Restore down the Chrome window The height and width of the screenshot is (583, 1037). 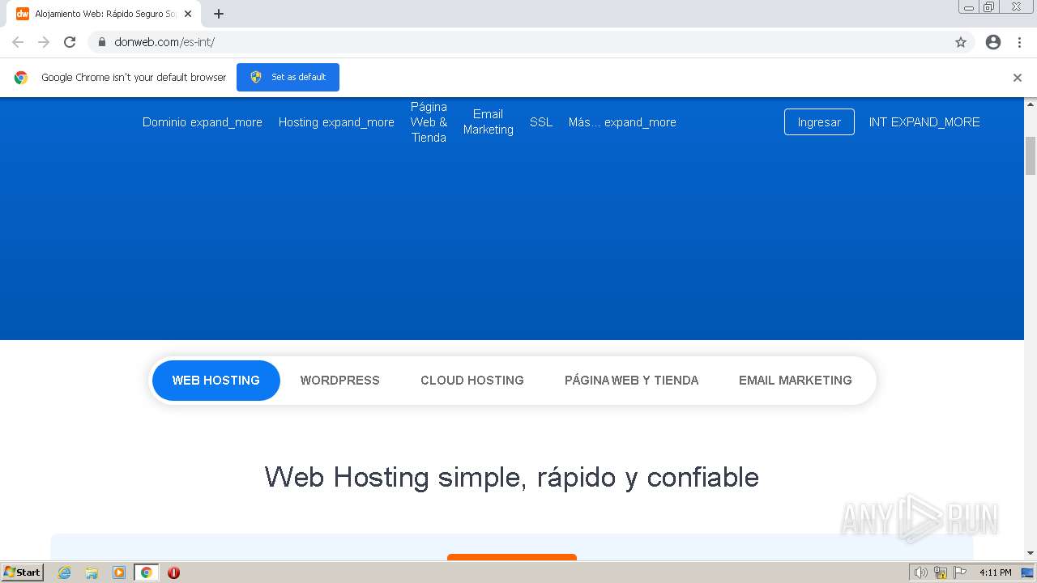click(x=989, y=7)
